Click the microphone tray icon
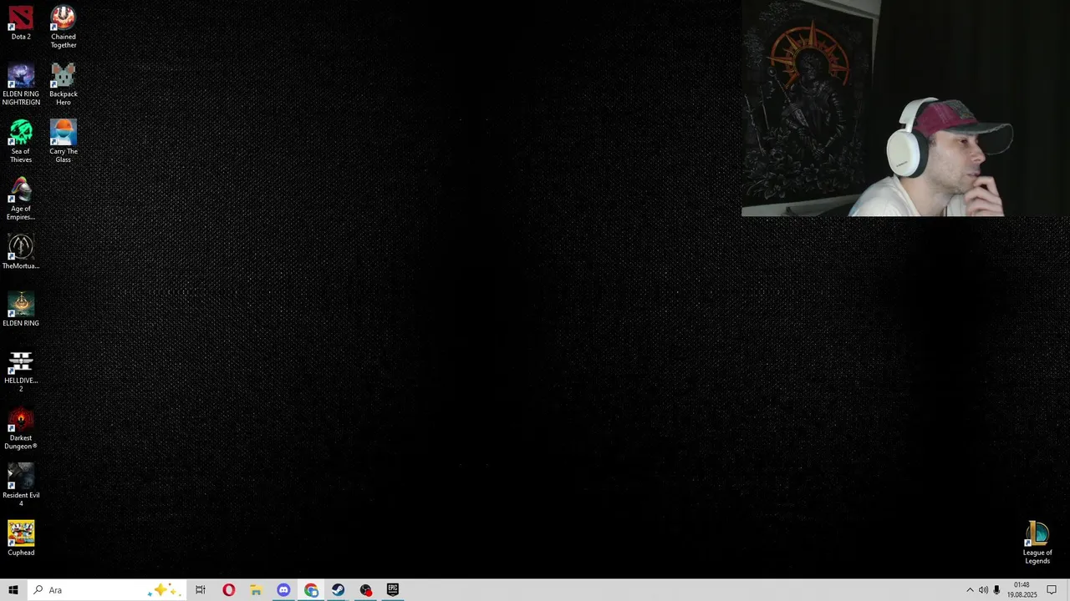This screenshot has width=1070, height=601. (x=996, y=590)
